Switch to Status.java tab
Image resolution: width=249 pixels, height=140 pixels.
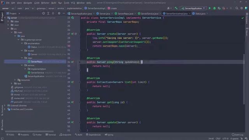200,14
